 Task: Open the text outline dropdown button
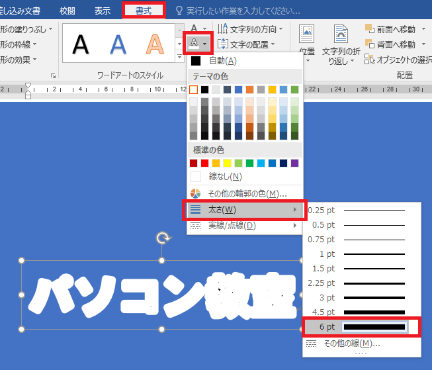coord(198,44)
